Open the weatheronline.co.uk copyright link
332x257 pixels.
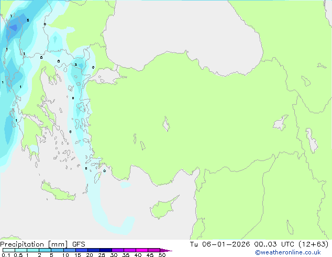(288, 252)
